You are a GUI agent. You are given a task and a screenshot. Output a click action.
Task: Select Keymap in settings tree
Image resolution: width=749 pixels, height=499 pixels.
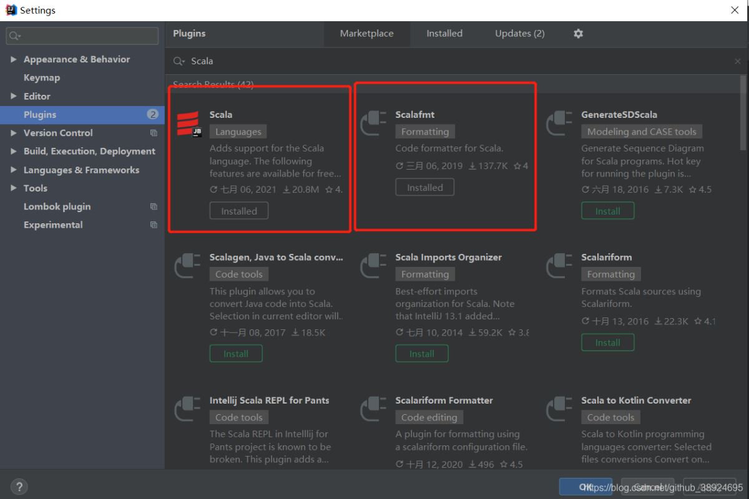(42, 78)
